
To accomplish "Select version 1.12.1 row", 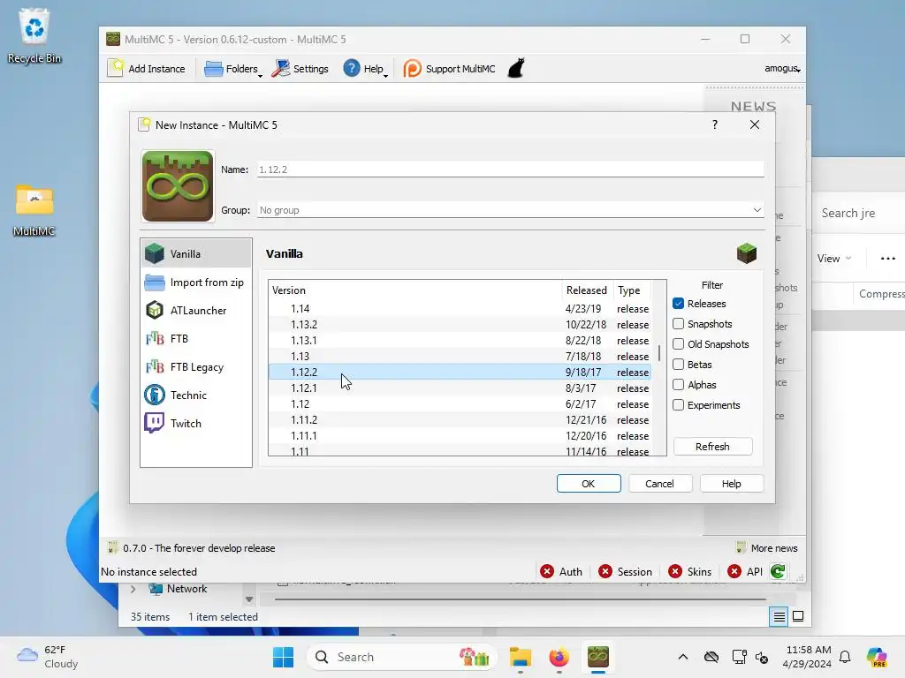I will [x=460, y=388].
